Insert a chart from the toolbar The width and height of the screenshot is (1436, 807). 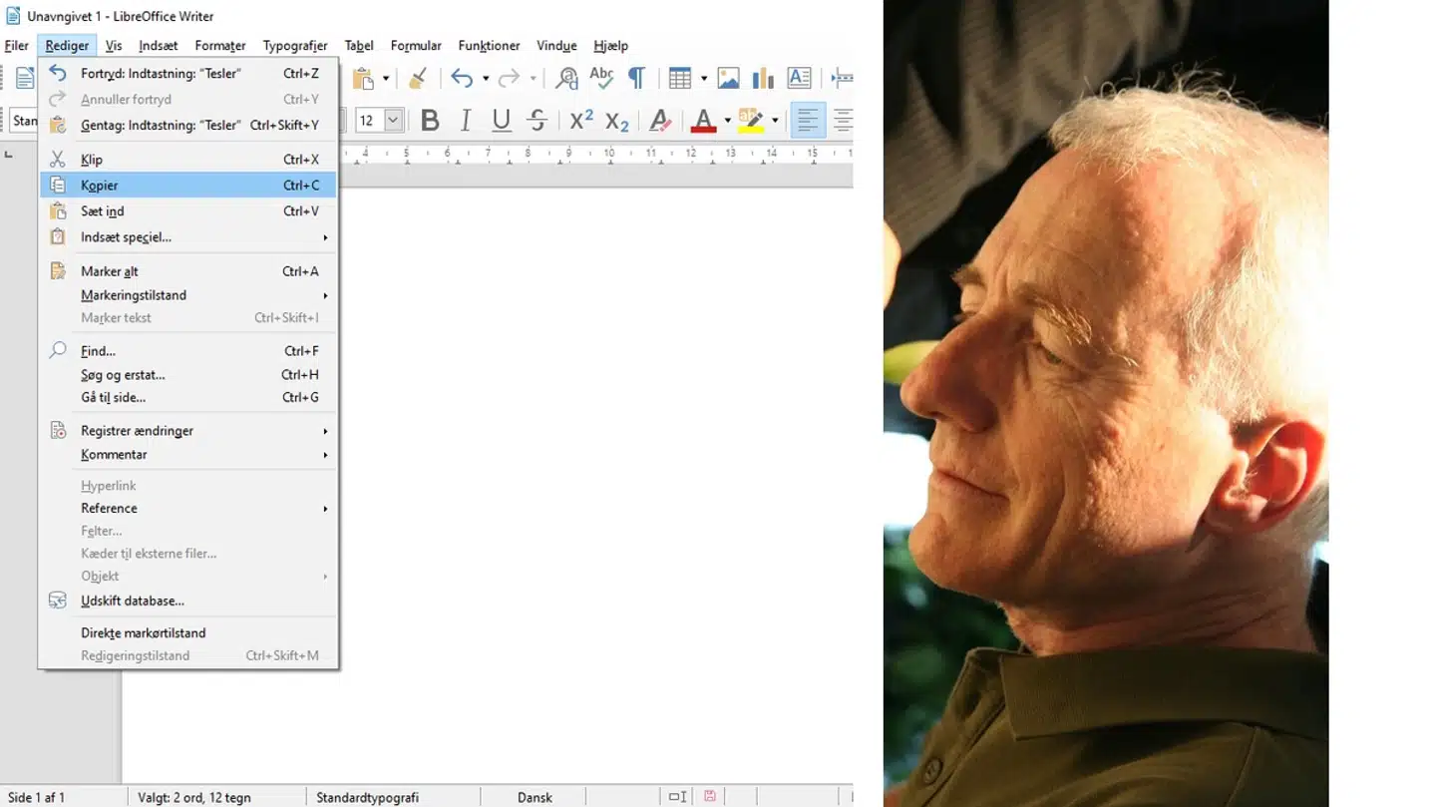coord(762,77)
